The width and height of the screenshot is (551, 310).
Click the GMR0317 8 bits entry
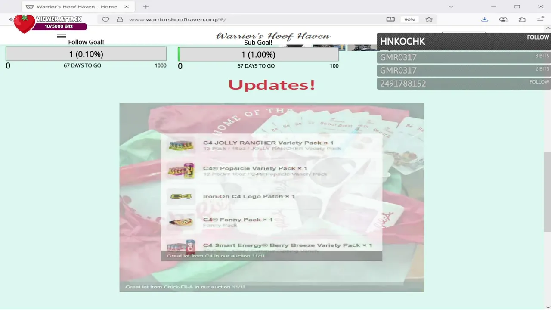[x=464, y=57]
